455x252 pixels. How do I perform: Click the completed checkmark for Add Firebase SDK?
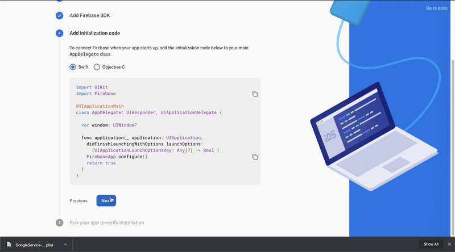[x=60, y=16]
